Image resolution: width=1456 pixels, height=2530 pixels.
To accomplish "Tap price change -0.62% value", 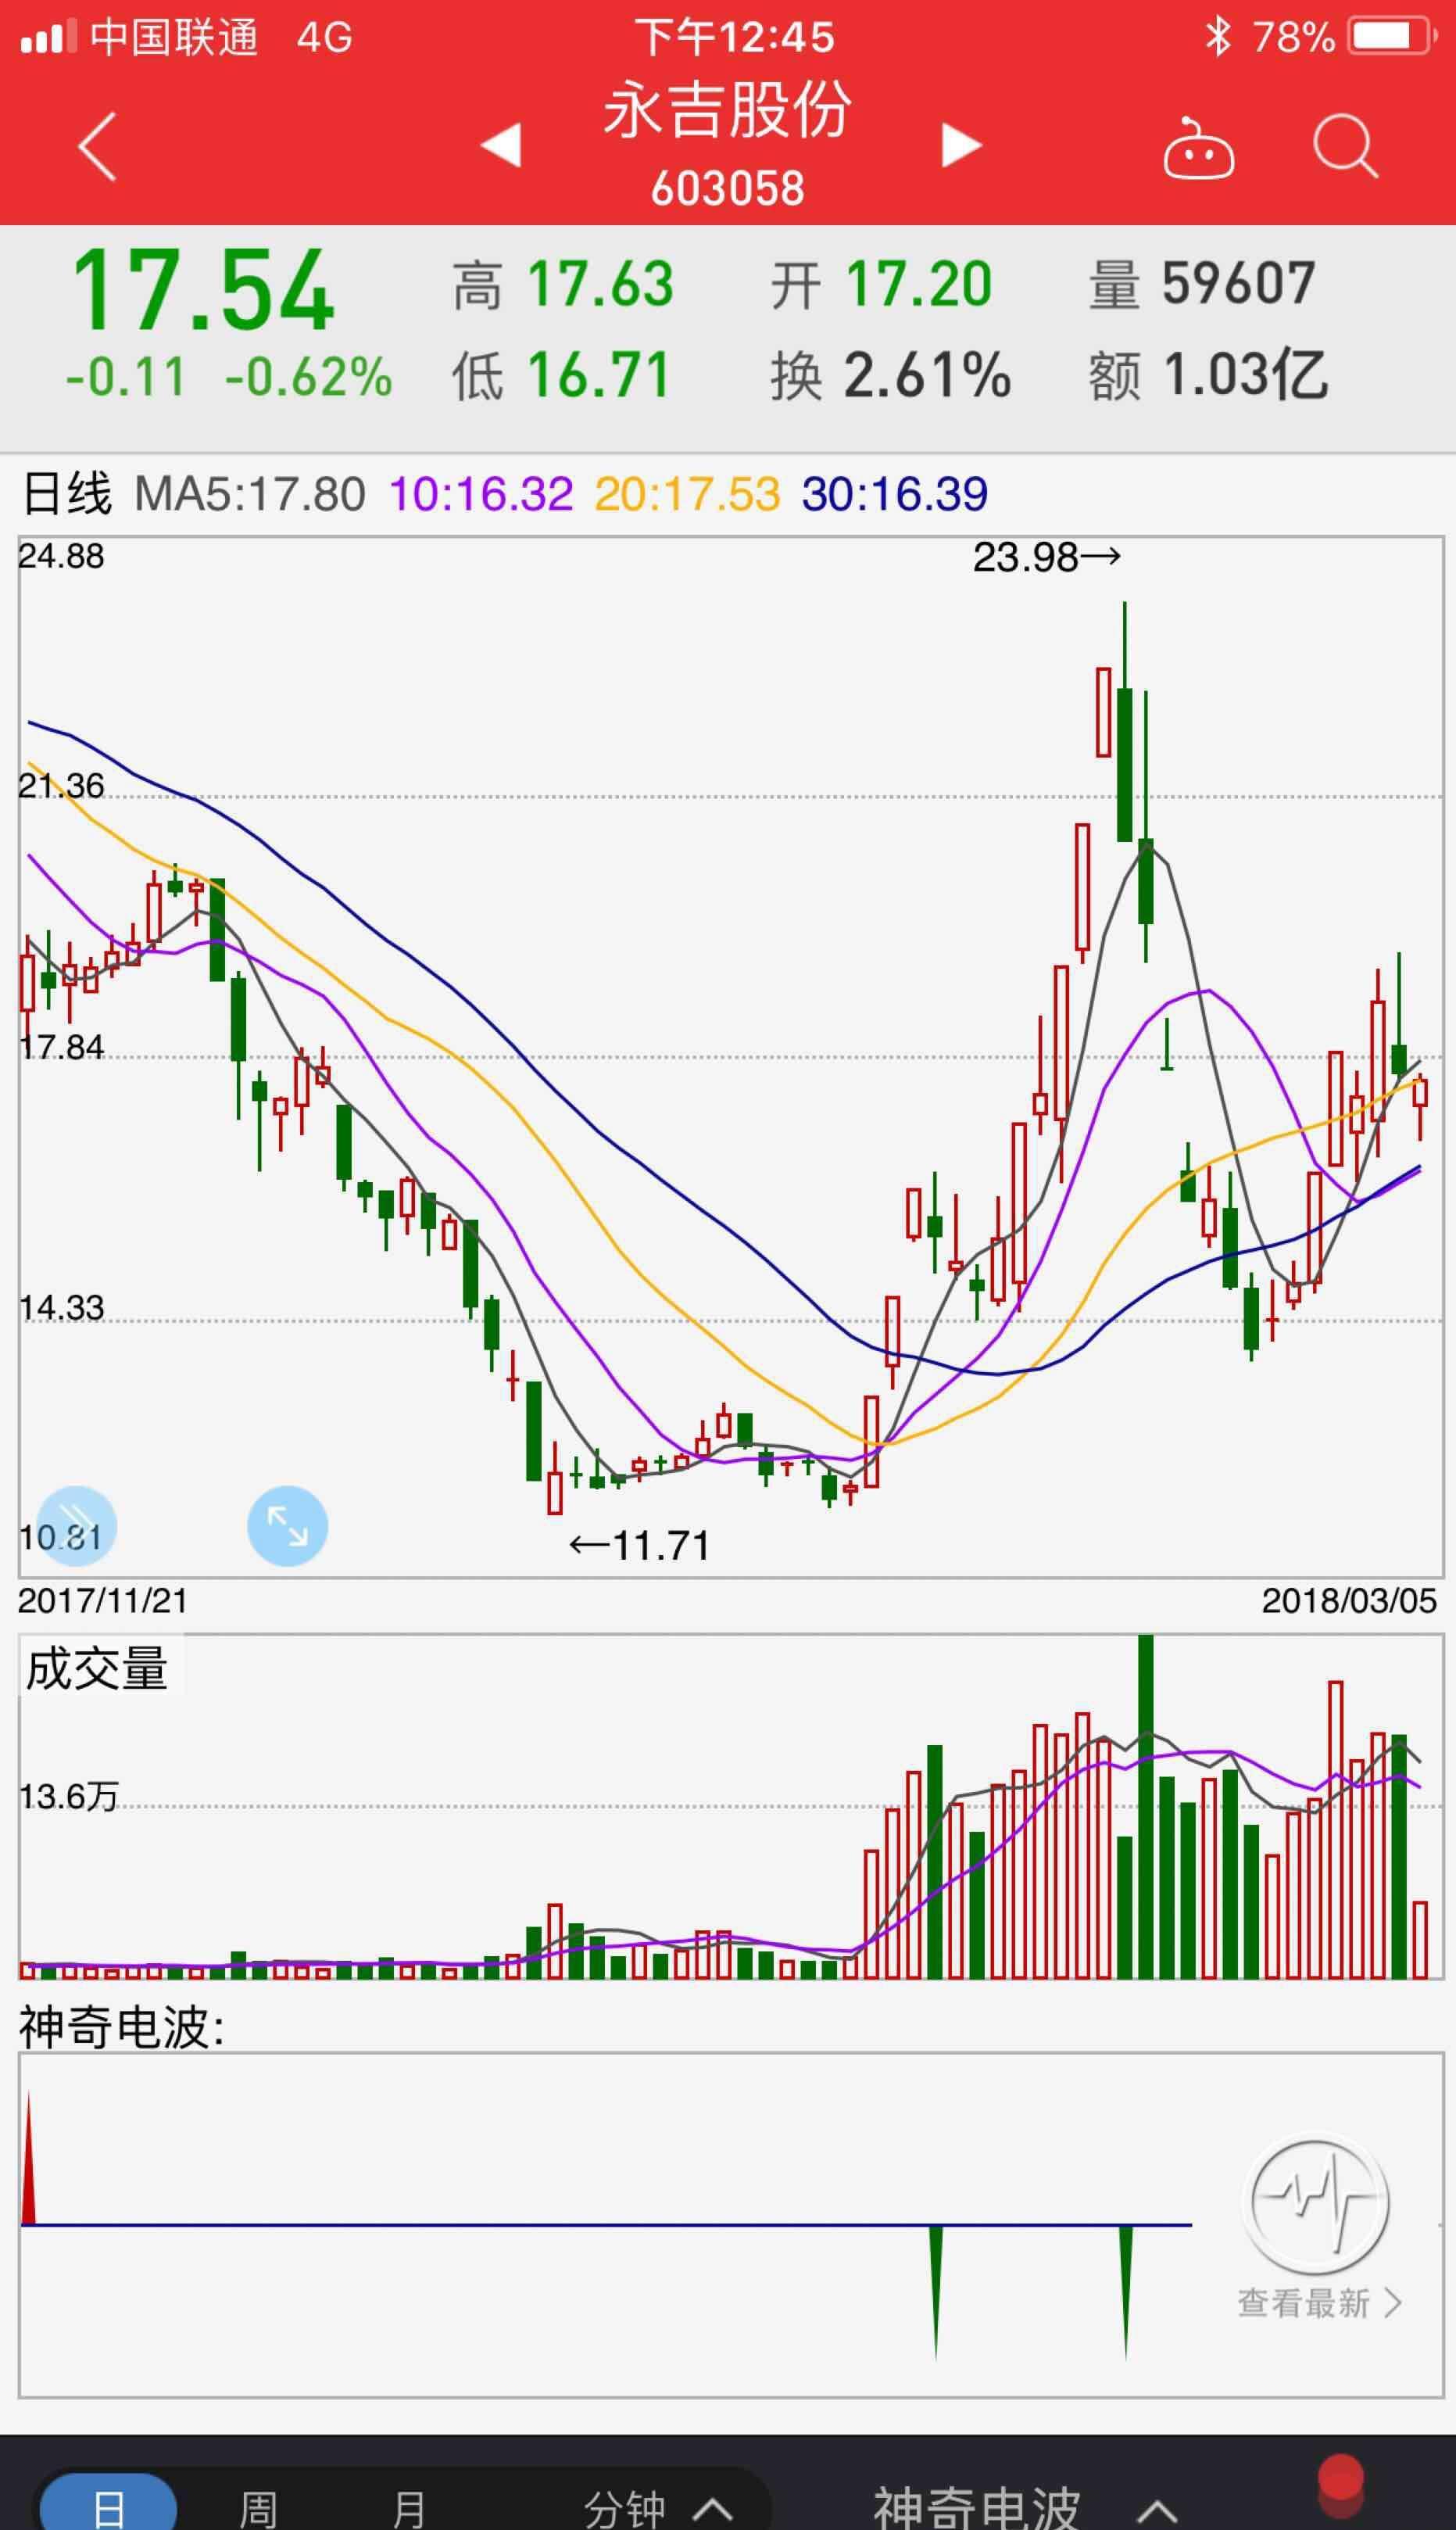I will tap(308, 377).
